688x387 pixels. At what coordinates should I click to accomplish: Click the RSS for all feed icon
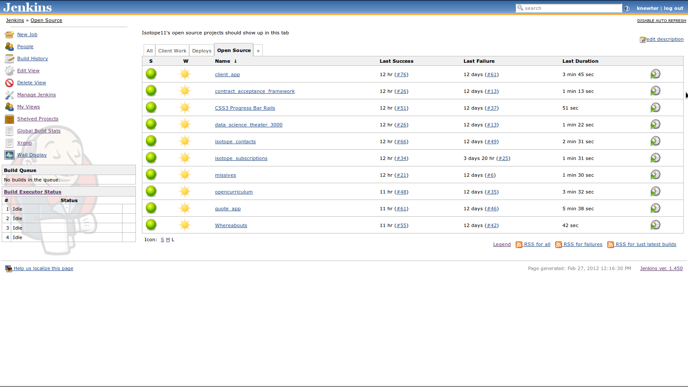point(519,245)
